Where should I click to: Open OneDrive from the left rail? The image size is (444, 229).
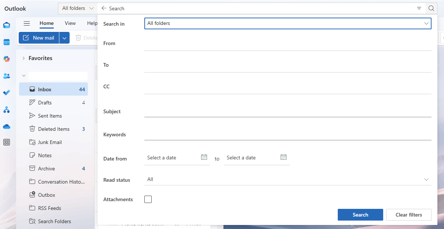7,126
